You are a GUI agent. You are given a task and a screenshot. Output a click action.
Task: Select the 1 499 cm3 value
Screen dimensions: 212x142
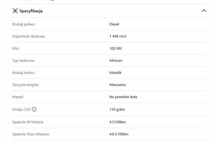pyautogui.click(x=118, y=36)
